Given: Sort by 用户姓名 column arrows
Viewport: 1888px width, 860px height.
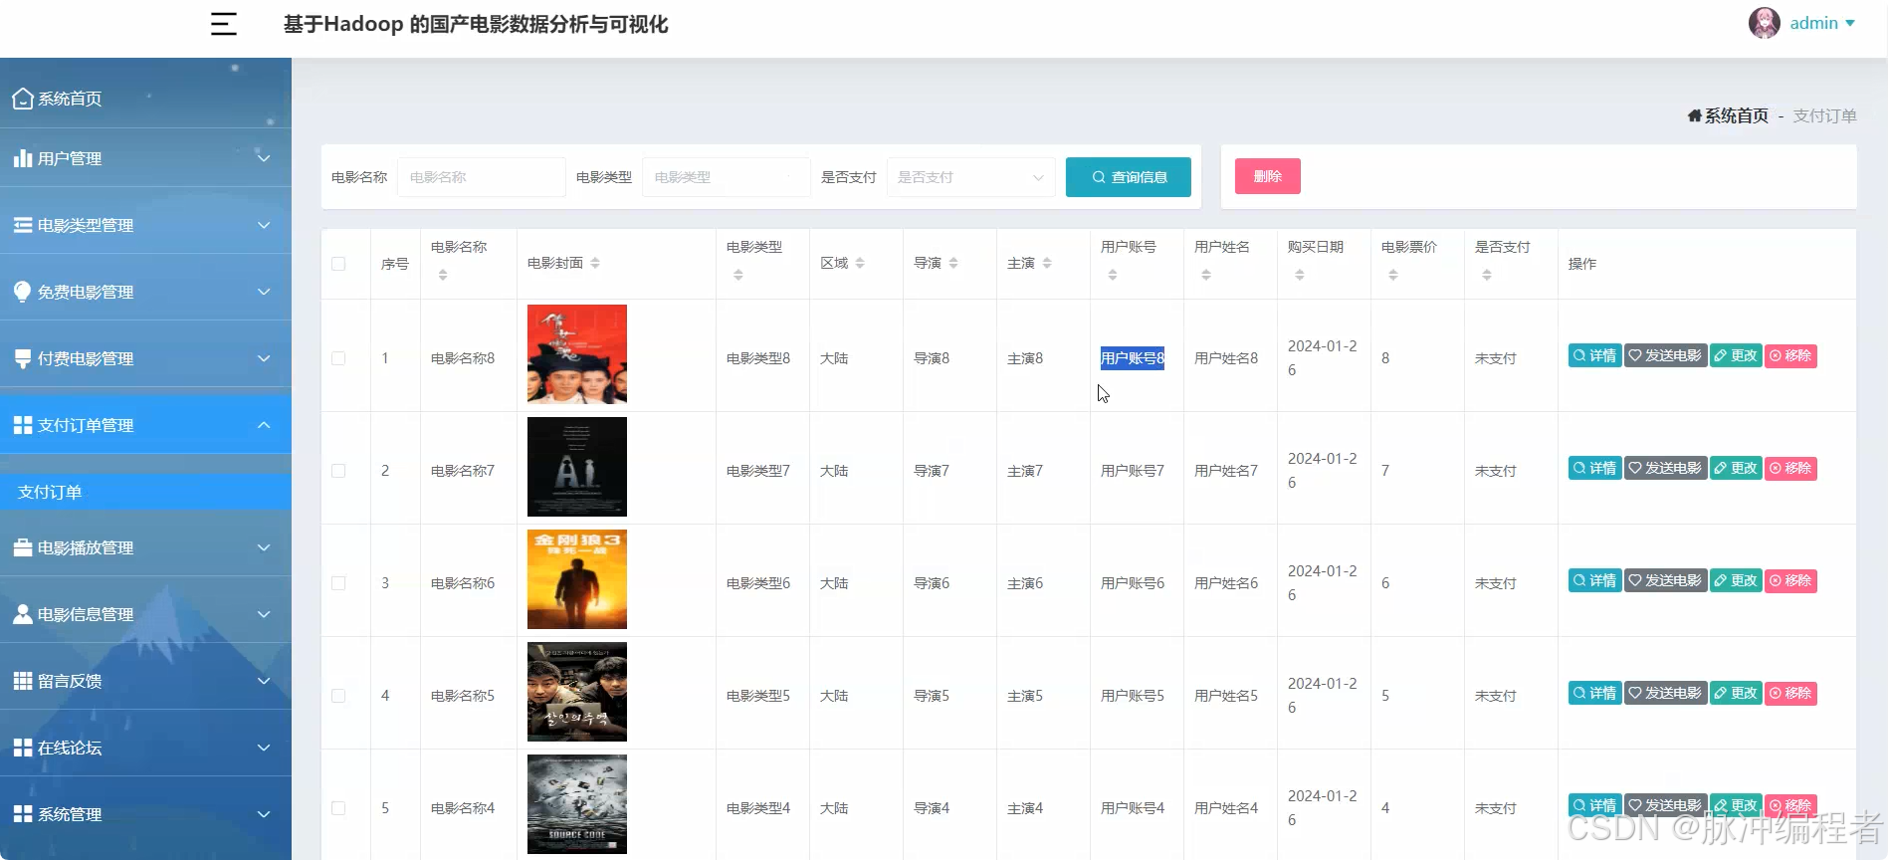Looking at the screenshot, I should pos(1206,276).
